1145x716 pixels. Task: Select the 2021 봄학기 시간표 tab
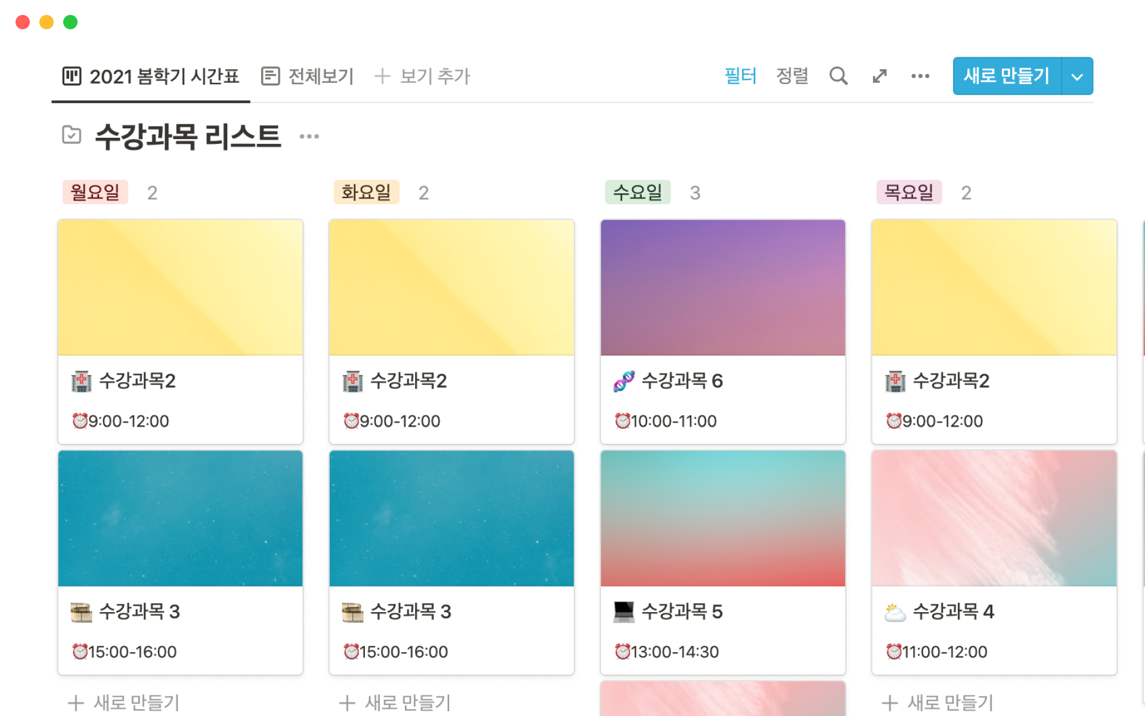(x=151, y=76)
